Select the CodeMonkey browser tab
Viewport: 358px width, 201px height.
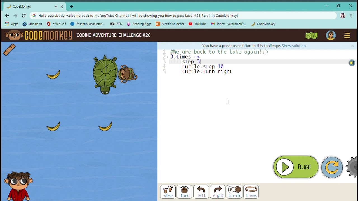tap(34, 6)
